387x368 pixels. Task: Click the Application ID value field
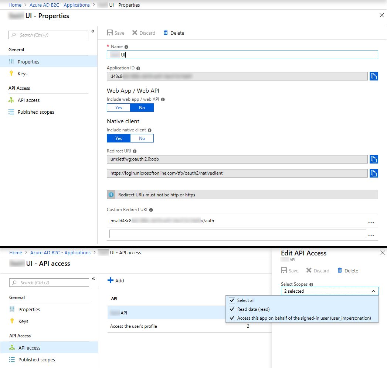point(237,76)
